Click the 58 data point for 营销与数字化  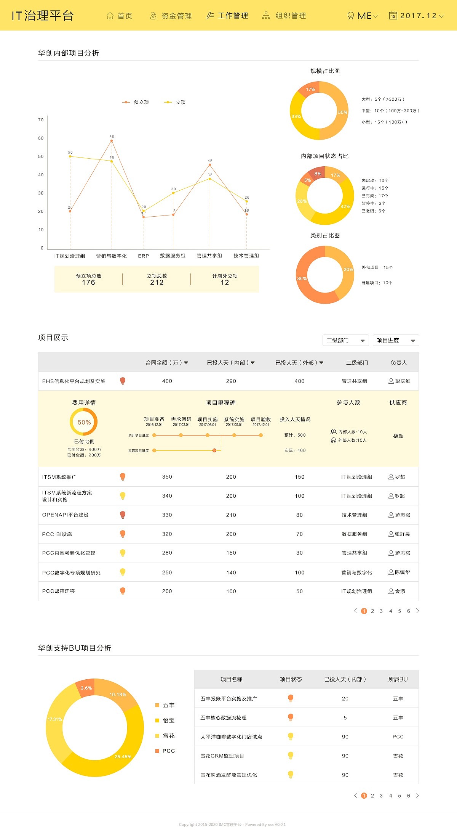pyautogui.click(x=112, y=141)
